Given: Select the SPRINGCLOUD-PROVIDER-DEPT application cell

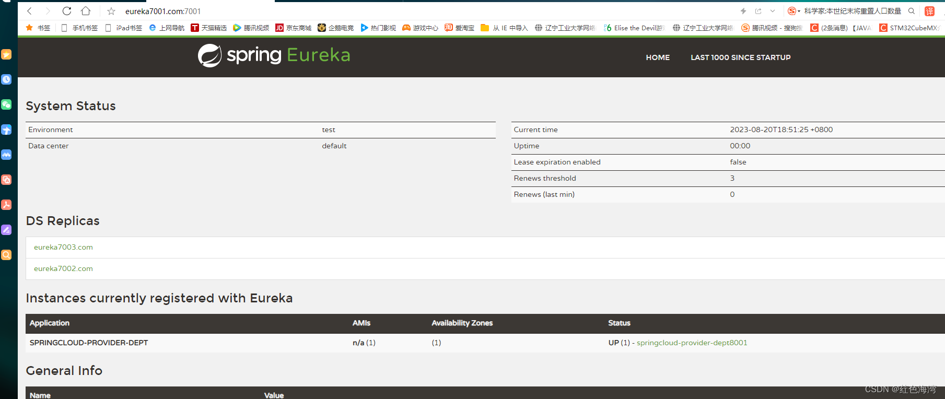Looking at the screenshot, I should click(89, 343).
